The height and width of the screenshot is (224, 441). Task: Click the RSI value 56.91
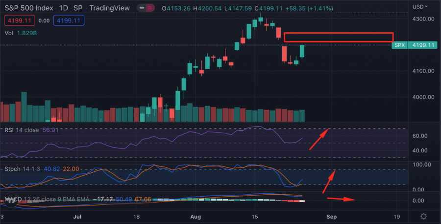50,130
